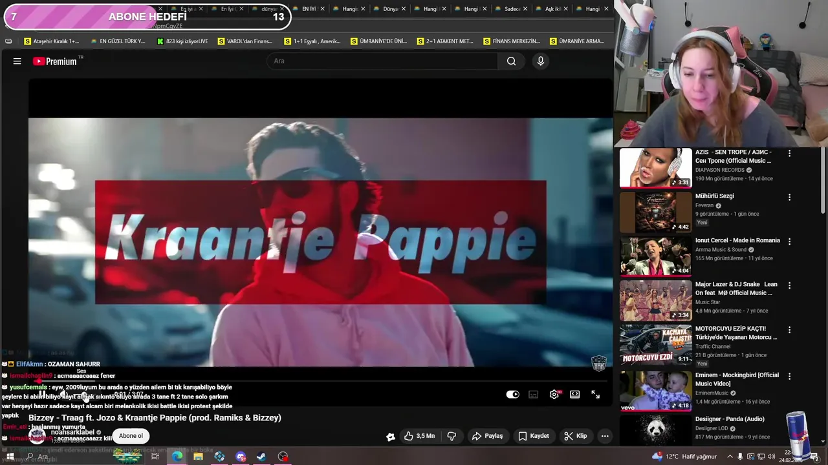Open File Explorer from taskbar
Viewport: 828px width, 465px height.
coord(198,457)
